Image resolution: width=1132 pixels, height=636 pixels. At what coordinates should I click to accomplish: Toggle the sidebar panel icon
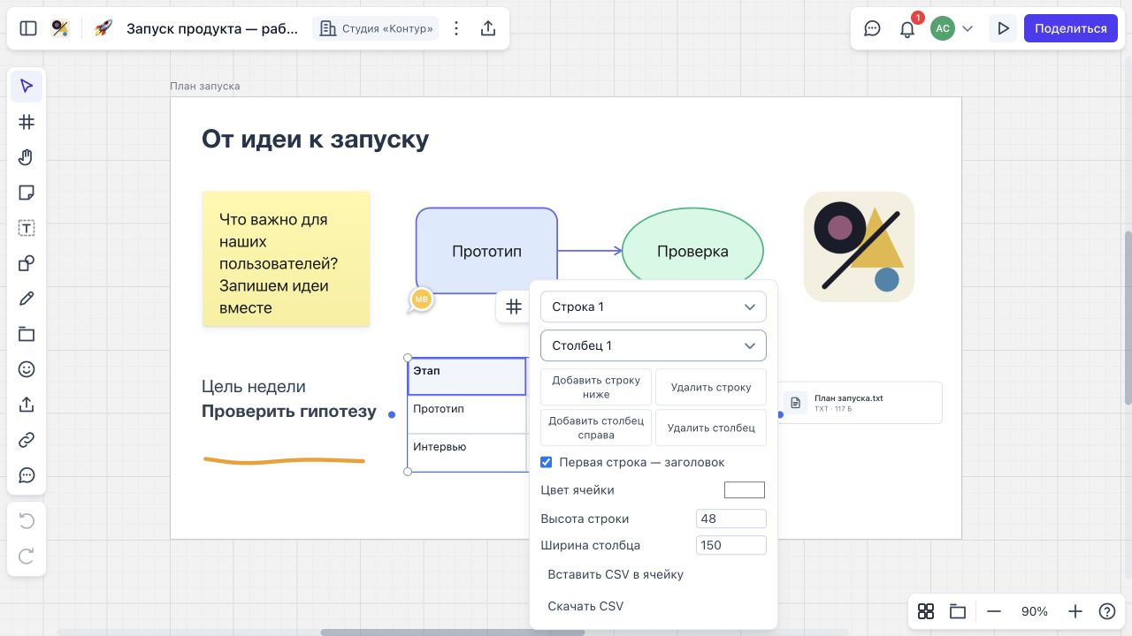(x=28, y=28)
